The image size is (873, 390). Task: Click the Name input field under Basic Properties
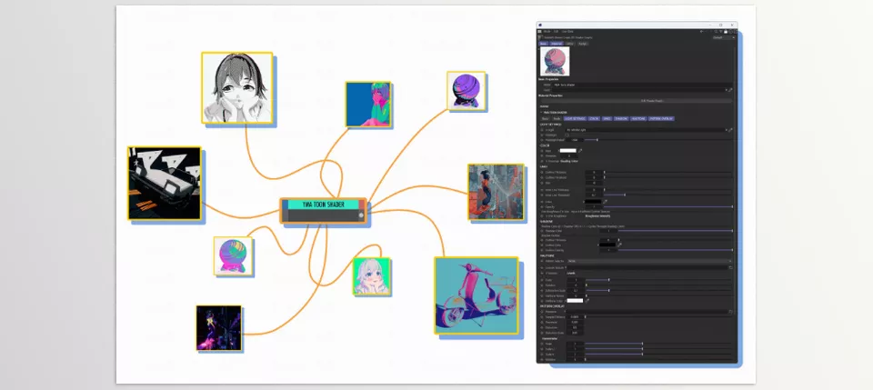(x=642, y=85)
